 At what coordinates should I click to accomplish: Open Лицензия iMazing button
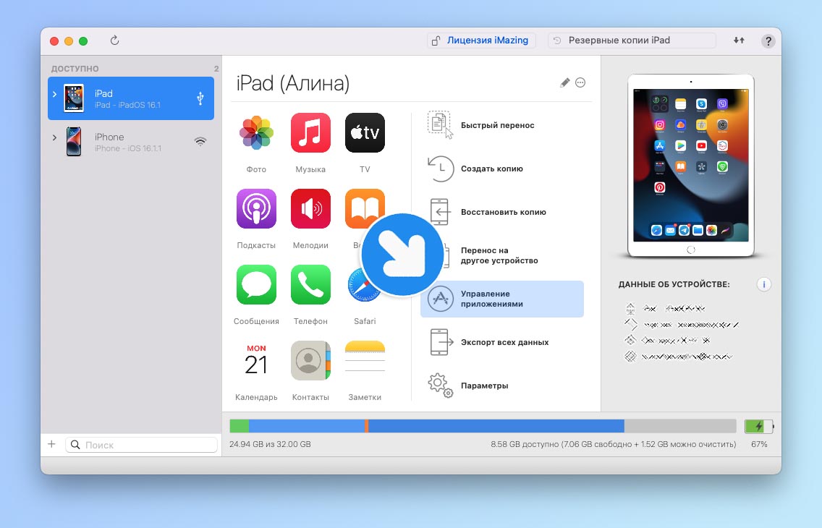click(x=481, y=41)
